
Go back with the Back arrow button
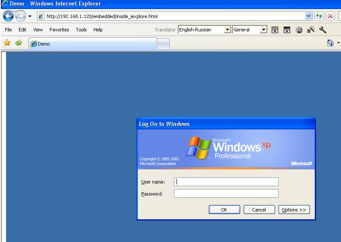(x=8, y=16)
